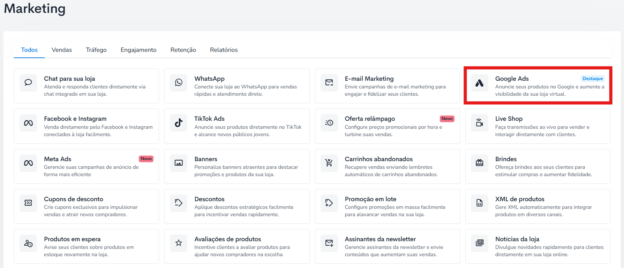Click the Novo badge on Oferta relâmpago
Screen dimensions: 624x268
click(x=447, y=119)
